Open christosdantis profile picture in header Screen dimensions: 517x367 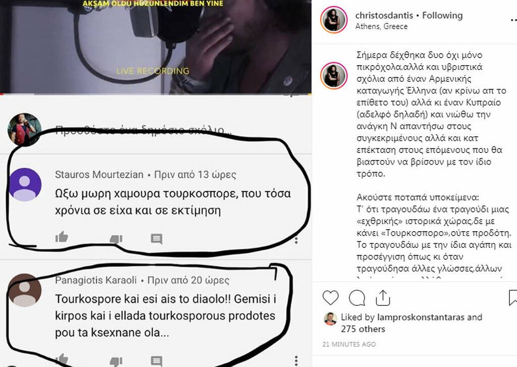[334, 20]
